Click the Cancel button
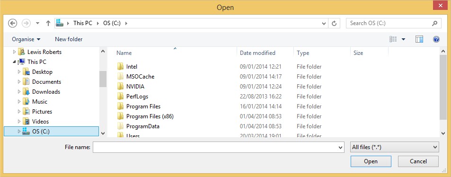 418,161
